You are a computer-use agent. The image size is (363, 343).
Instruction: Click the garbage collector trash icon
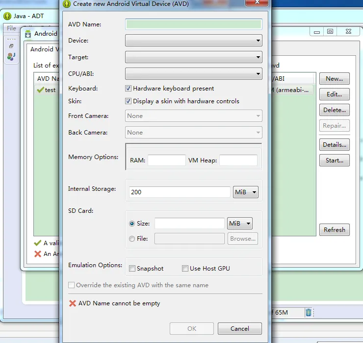coord(308,312)
